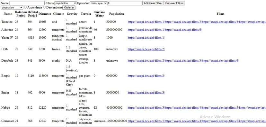Click the Tatooine name cell

[x=7, y=22]
